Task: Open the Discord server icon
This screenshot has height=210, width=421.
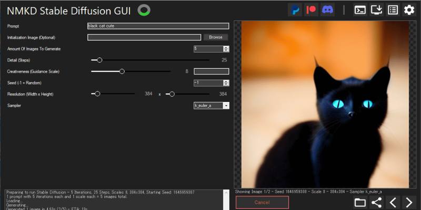Action: coord(327,10)
